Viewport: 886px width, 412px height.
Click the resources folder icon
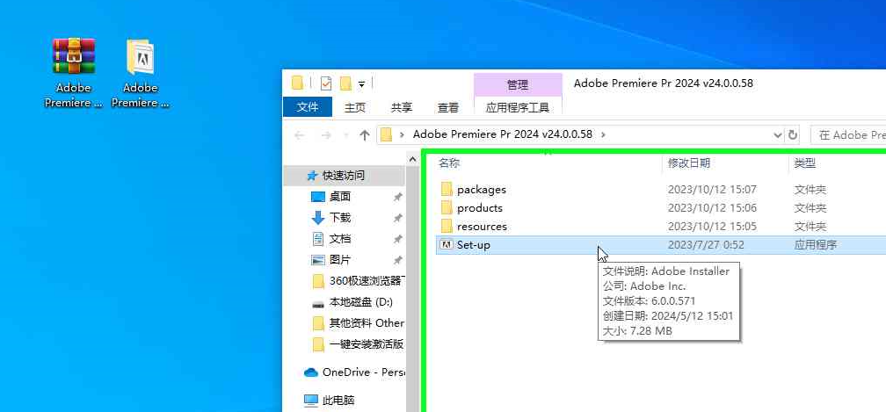point(447,226)
